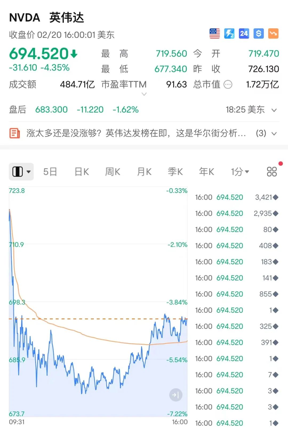
Task: Open the chart layout type dropdown
Action: point(21,172)
